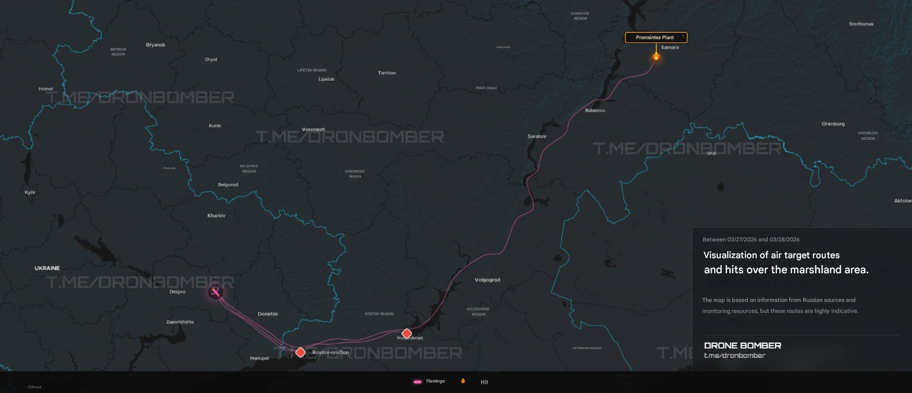912x393 pixels.
Task: Click the LIPETSK REGION label
Action: (x=312, y=70)
